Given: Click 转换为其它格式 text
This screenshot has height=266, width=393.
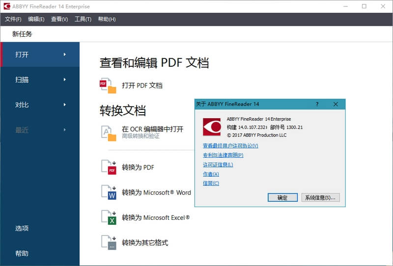Looking at the screenshot, I should coord(145,242).
